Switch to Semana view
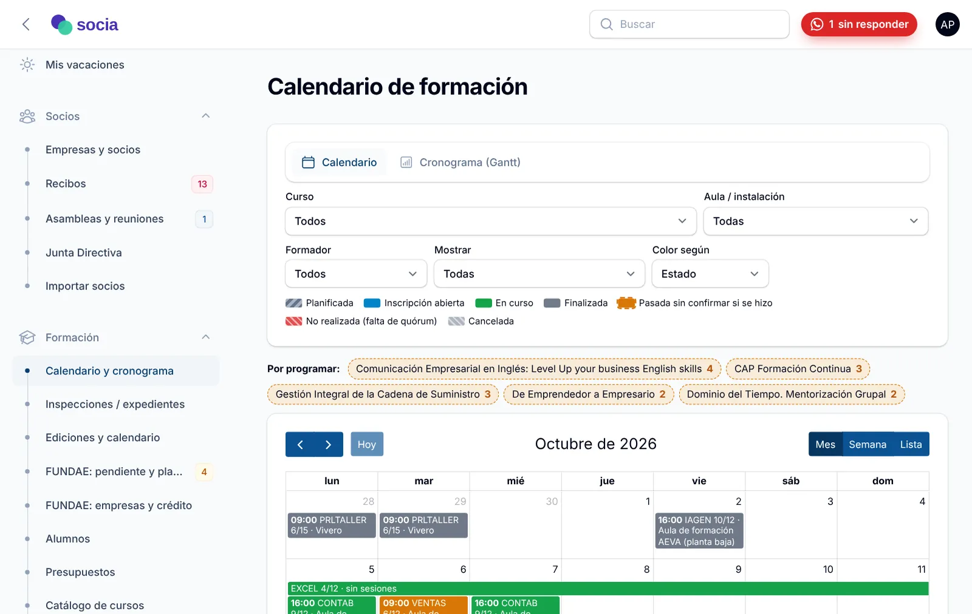The height and width of the screenshot is (614, 972). pyautogui.click(x=868, y=444)
